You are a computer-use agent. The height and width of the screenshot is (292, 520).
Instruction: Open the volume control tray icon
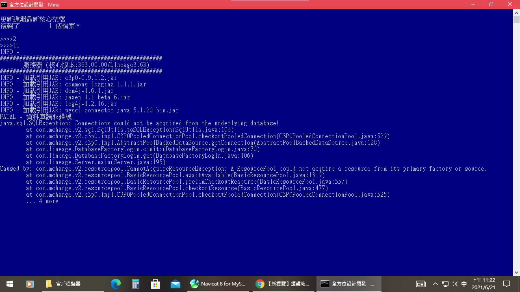[455, 284]
